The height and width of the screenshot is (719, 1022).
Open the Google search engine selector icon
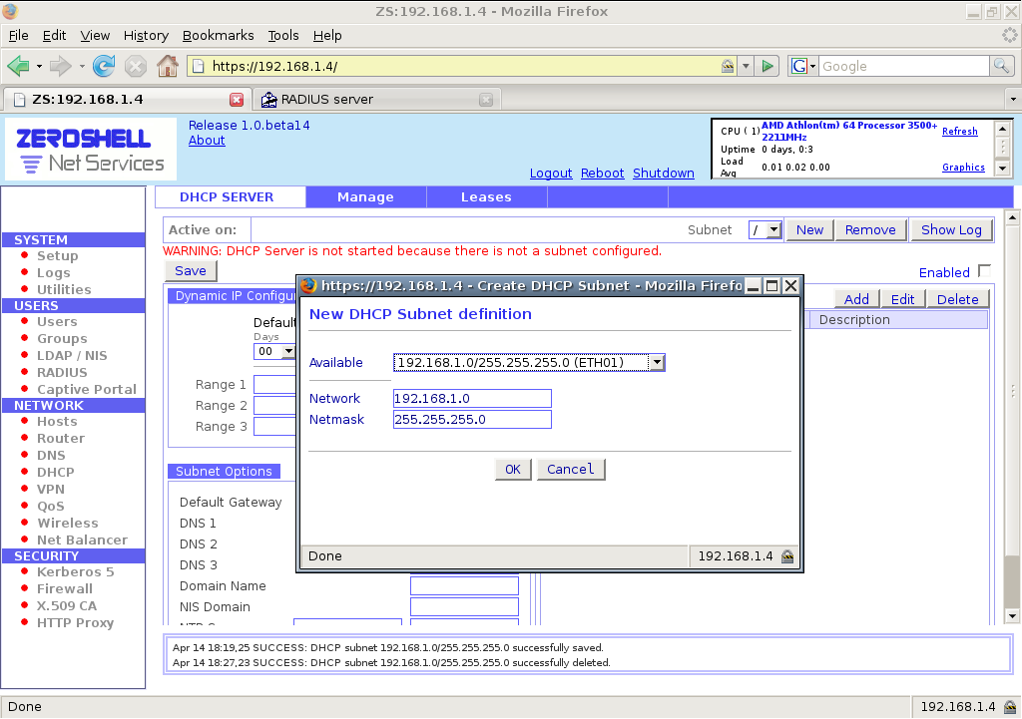click(x=803, y=66)
